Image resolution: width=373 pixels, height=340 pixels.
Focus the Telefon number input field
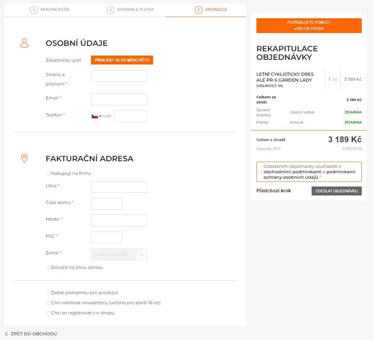131,116
